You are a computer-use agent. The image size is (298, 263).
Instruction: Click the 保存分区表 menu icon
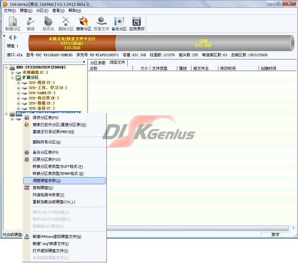27,118
